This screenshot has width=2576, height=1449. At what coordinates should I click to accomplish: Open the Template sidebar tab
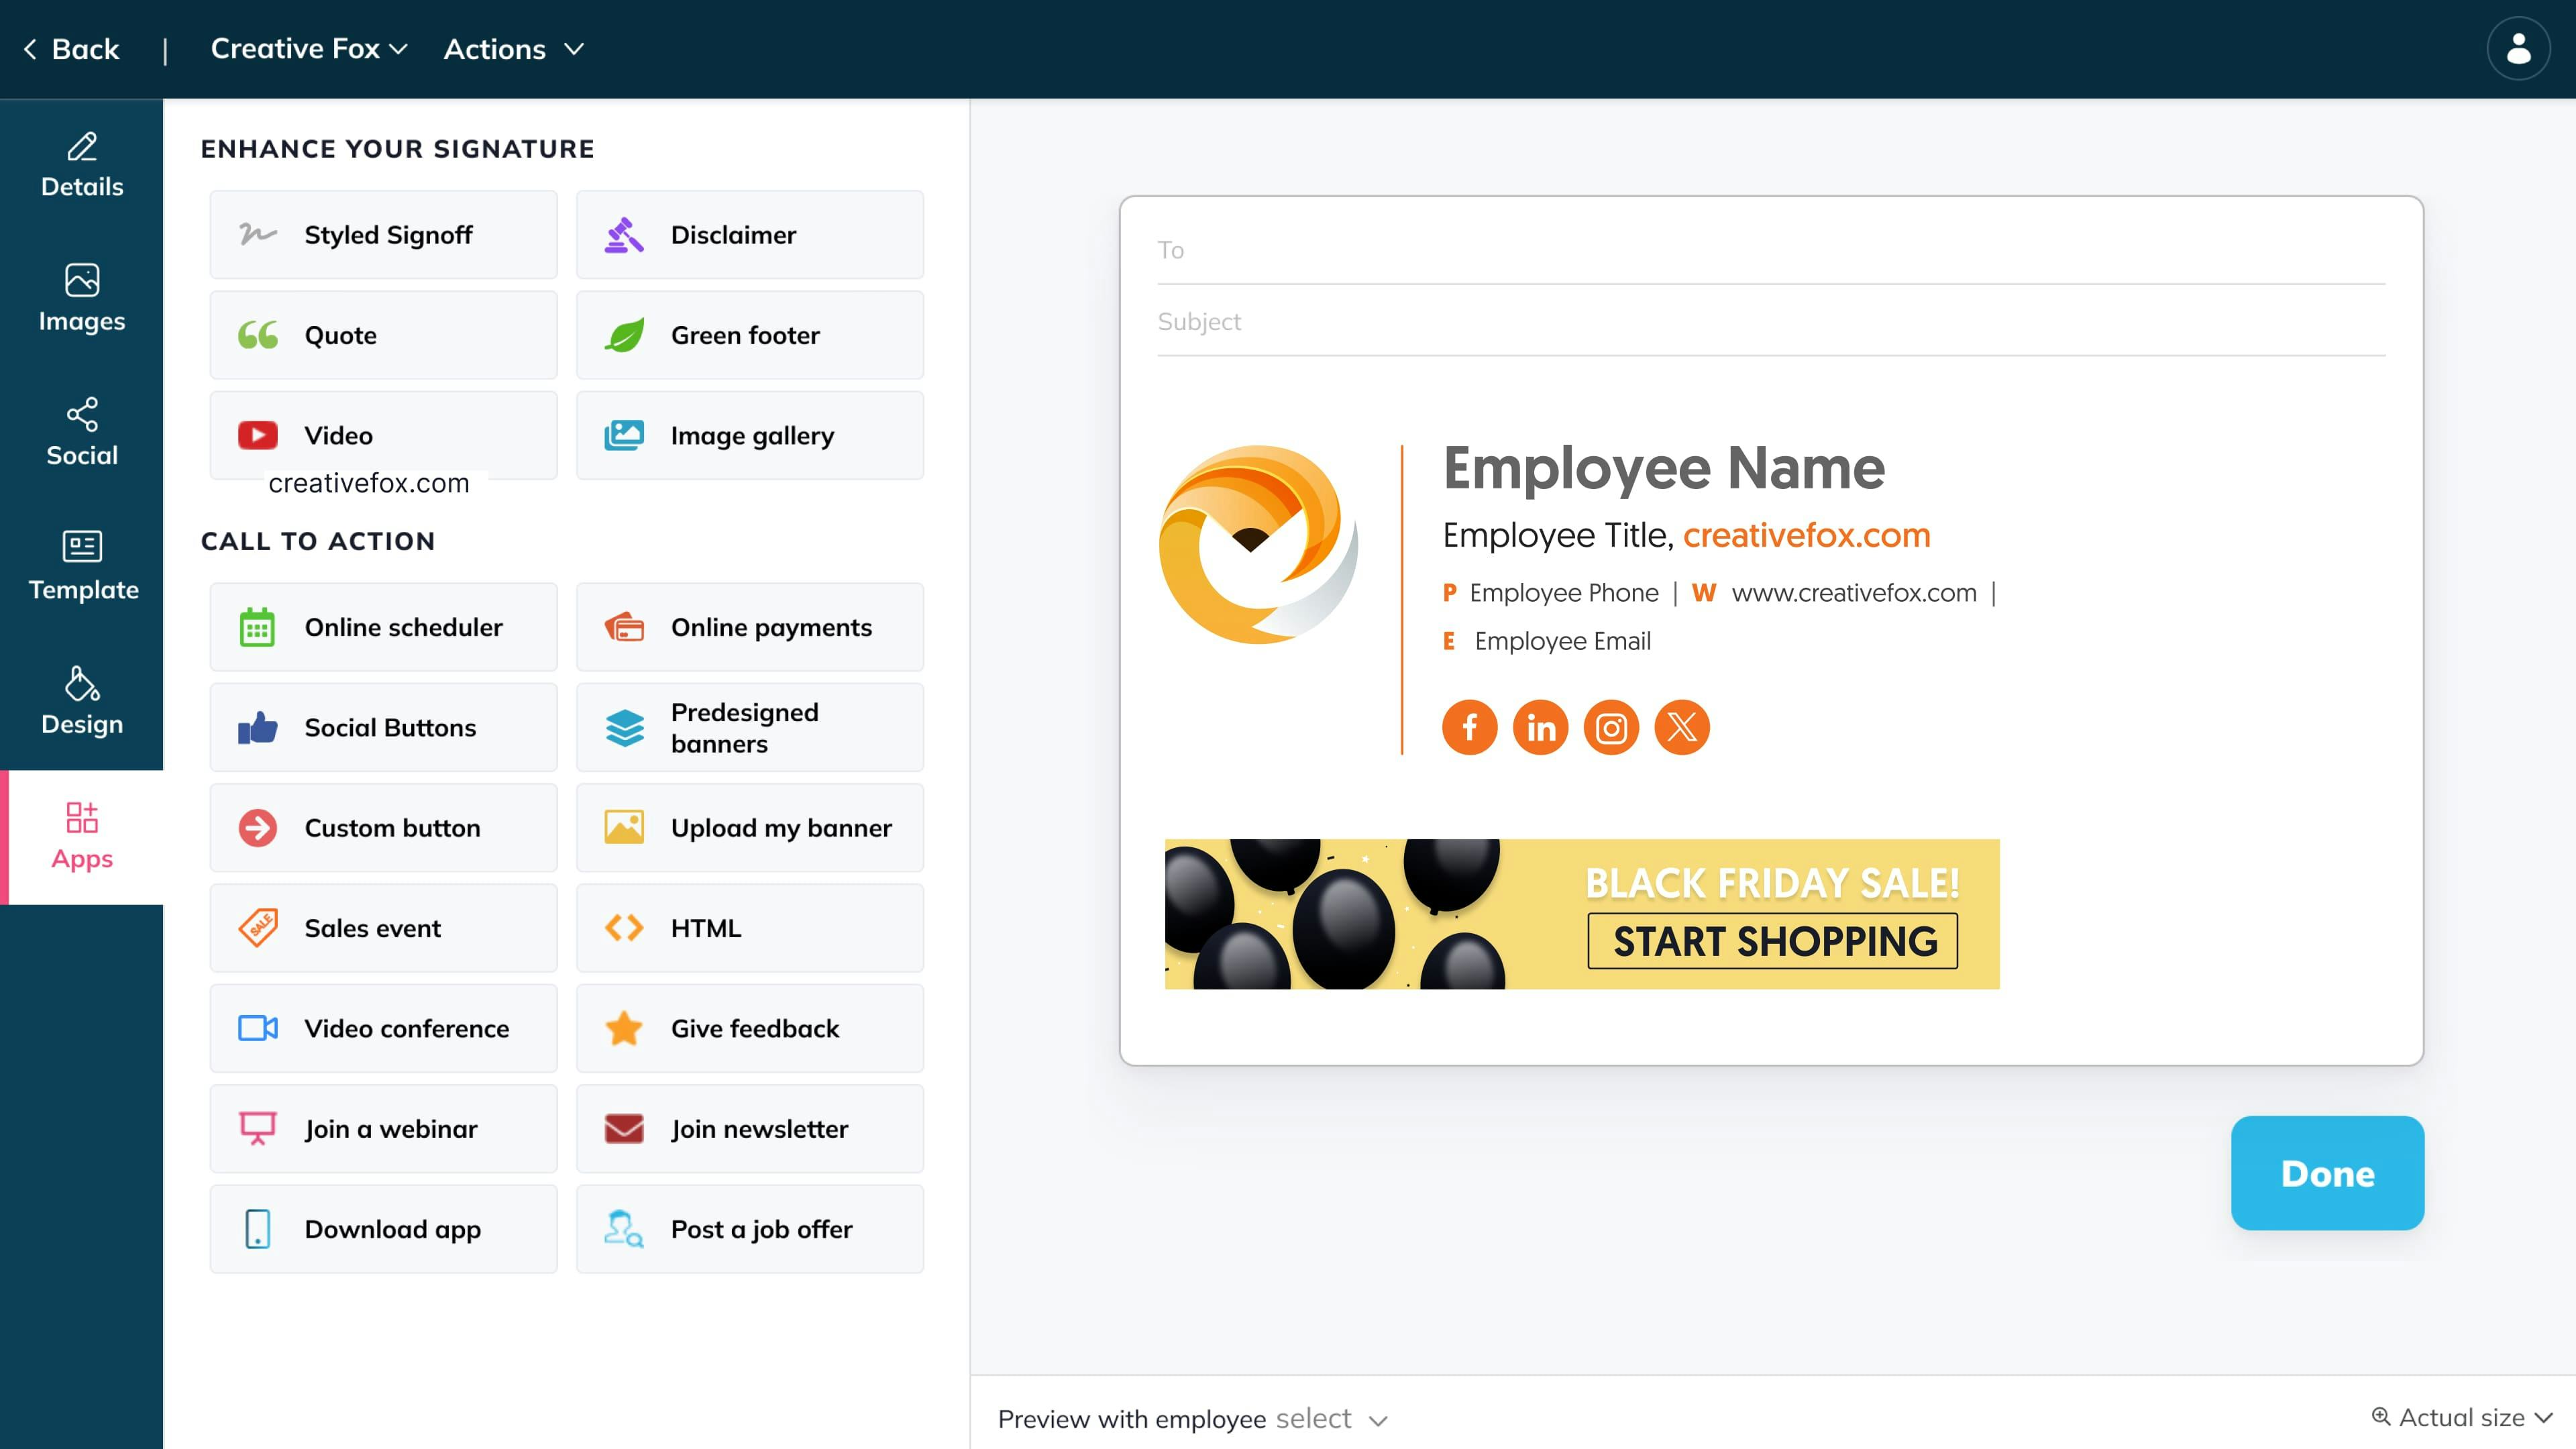click(x=82, y=567)
